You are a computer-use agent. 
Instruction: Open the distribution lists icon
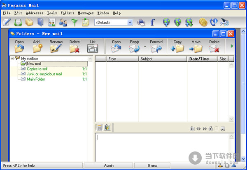pos(52,22)
